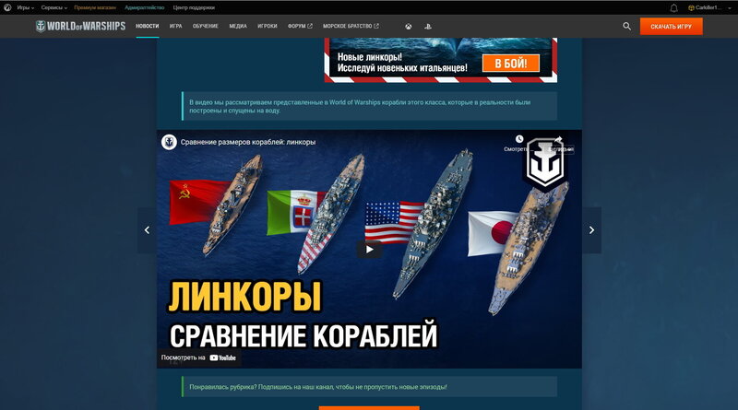Image resolution: width=738 pixels, height=410 pixels.
Task: Click the Watch later clock icon
Action: point(518,139)
